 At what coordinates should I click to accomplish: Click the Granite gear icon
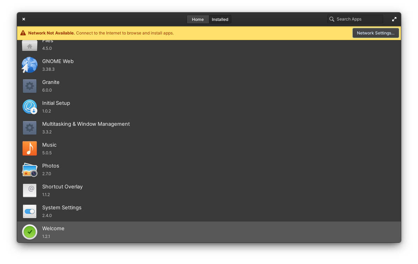click(x=30, y=86)
